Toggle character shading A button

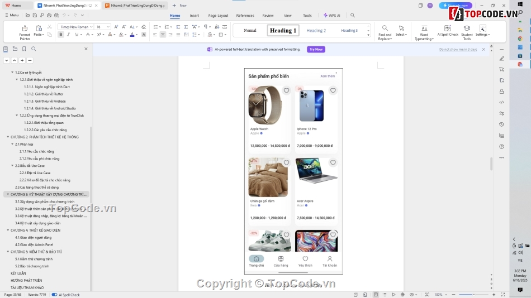point(144,35)
